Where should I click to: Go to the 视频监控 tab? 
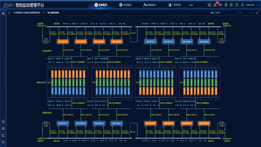(x=149, y=5)
